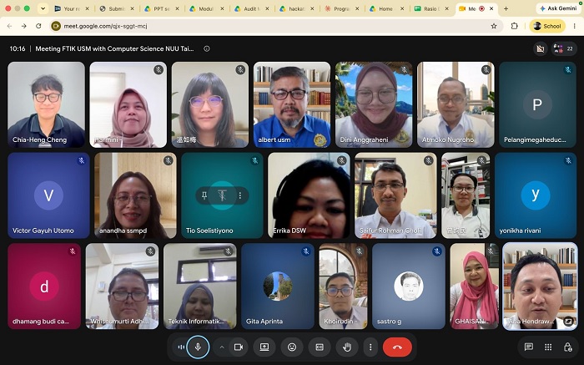
Task: Select Gita Aprinta's tile
Action: pyautogui.click(x=278, y=286)
